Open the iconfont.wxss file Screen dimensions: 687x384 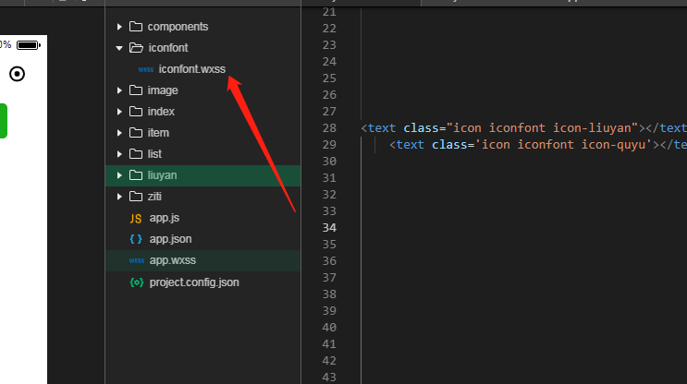click(191, 69)
